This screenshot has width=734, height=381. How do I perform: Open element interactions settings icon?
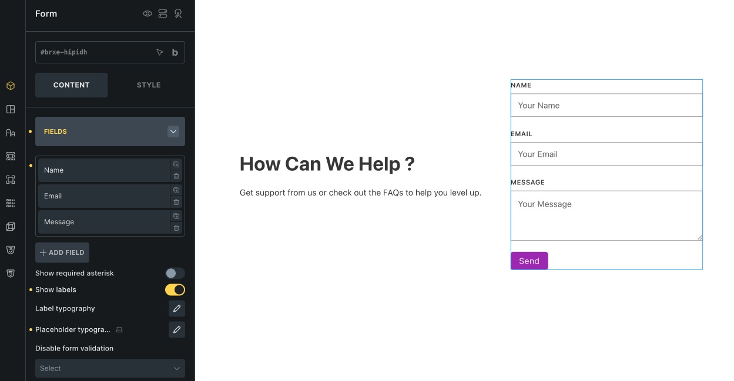(x=178, y=13)
